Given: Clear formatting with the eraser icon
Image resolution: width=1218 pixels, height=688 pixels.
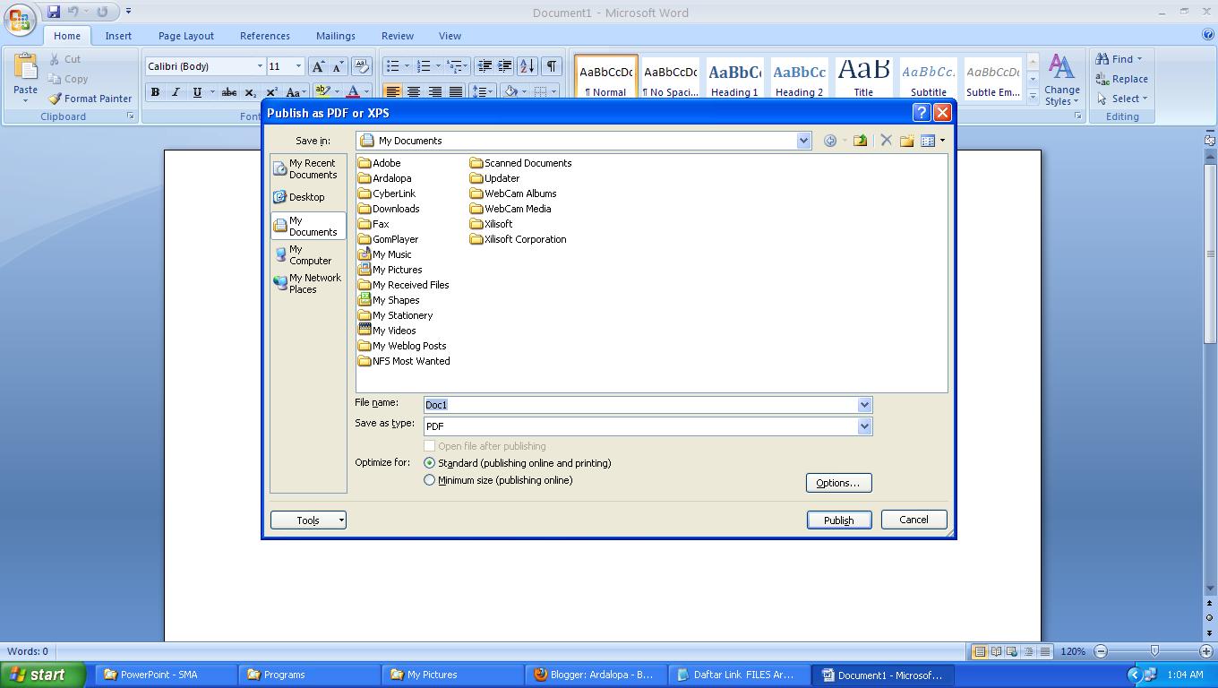Looking at the screenshot, I should (362, 66).
